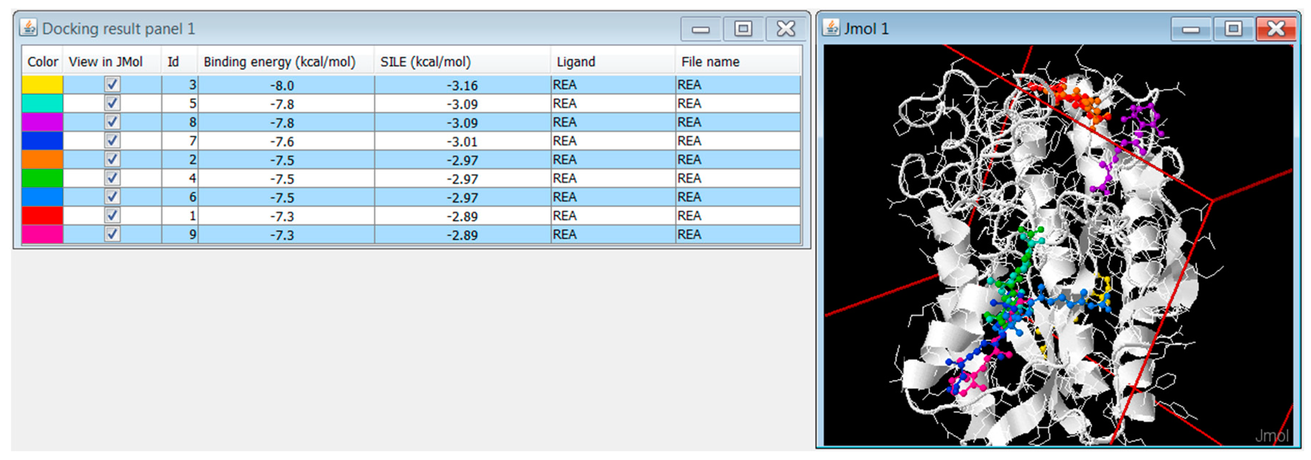Select binding energy -7.8 in Id 8 row
Screen dimensions: 1311x460
pos(286,122)
